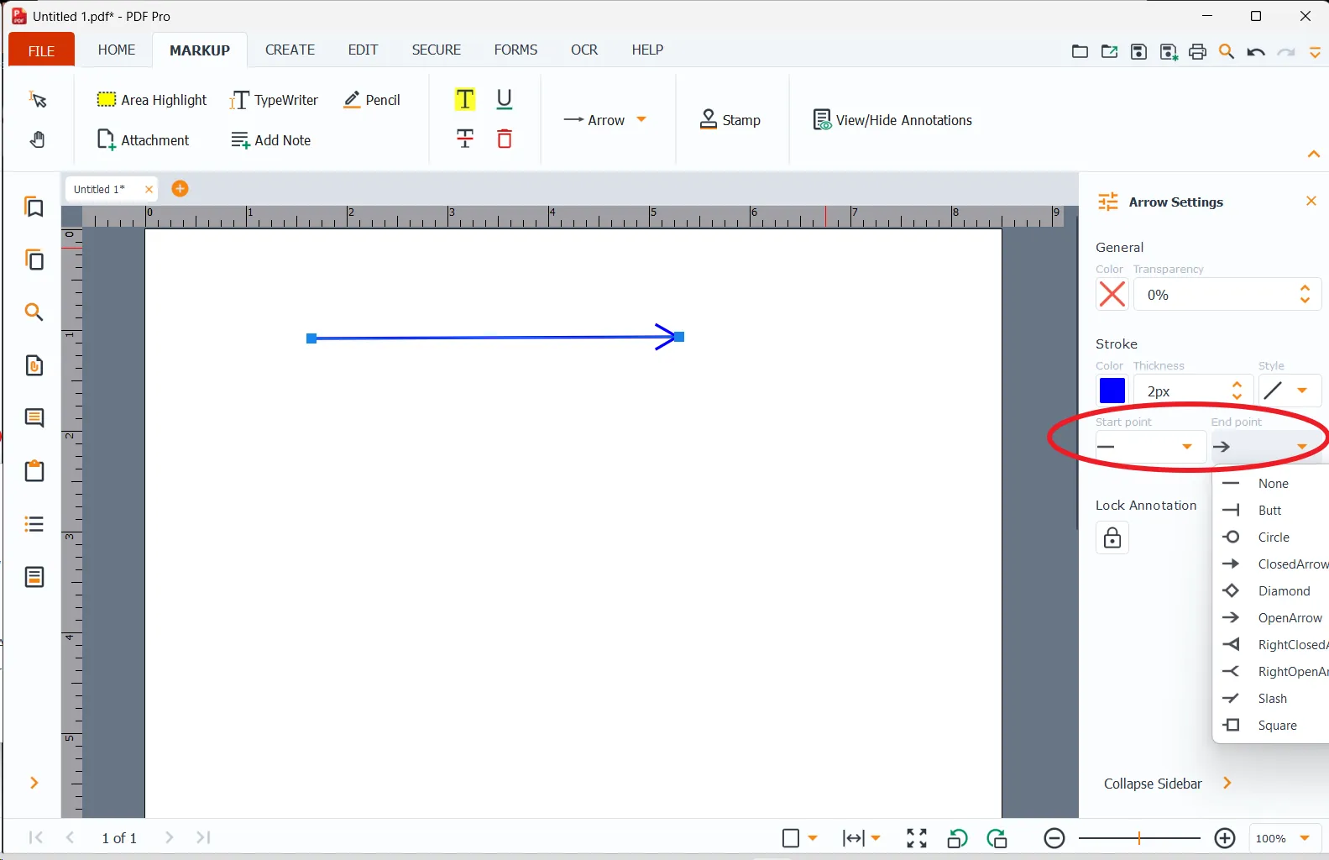
Task: Click the red trash delete icon
Action: tap(505, 139)
